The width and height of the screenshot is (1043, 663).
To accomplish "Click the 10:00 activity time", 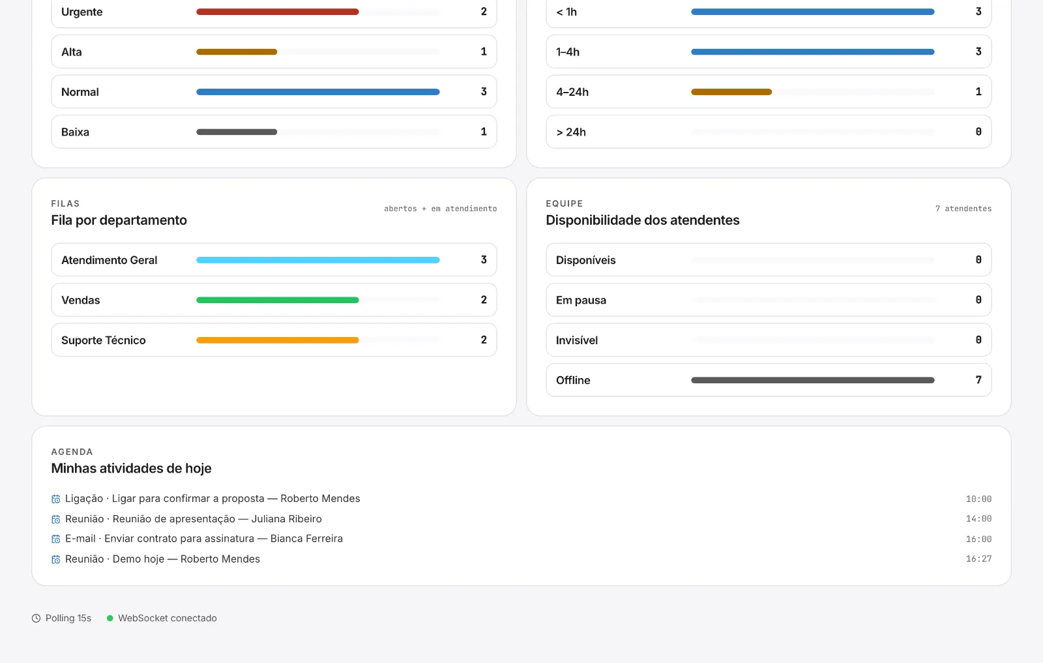I will pos(978,499).
